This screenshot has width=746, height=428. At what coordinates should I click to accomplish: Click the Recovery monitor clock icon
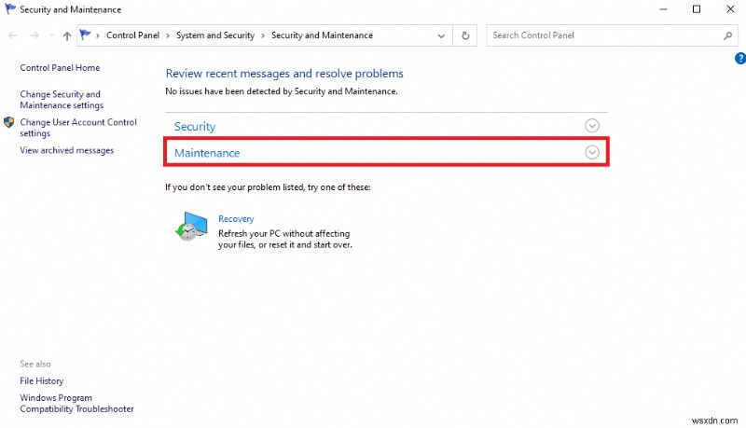191,226
